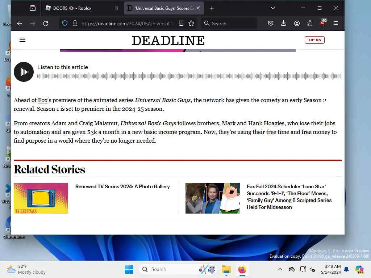Seek within the article audio waveform
The height and width of the screenshot is (278, 371).
(x=189, y=76)
